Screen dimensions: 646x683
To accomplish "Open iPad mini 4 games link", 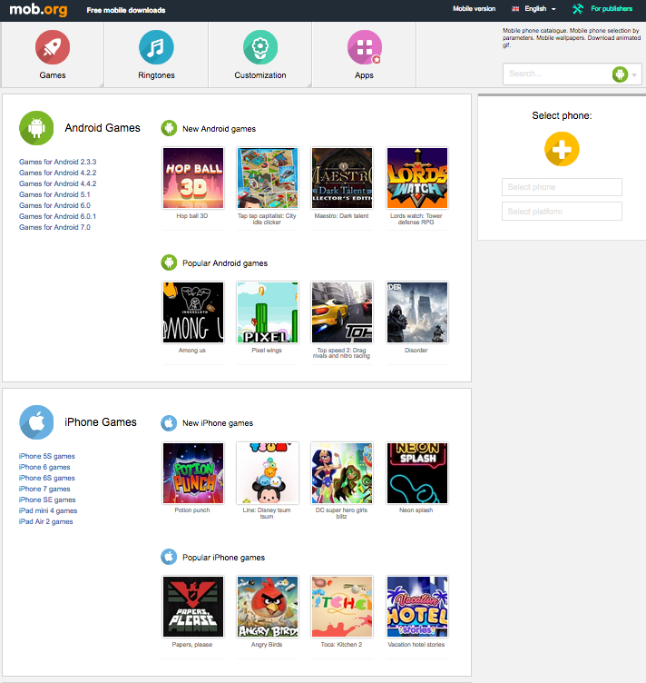I will (48, 510).
